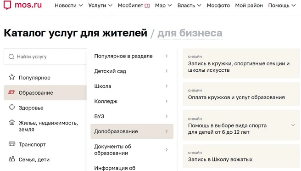Click in the Найти услугу search field

[45, 57]
